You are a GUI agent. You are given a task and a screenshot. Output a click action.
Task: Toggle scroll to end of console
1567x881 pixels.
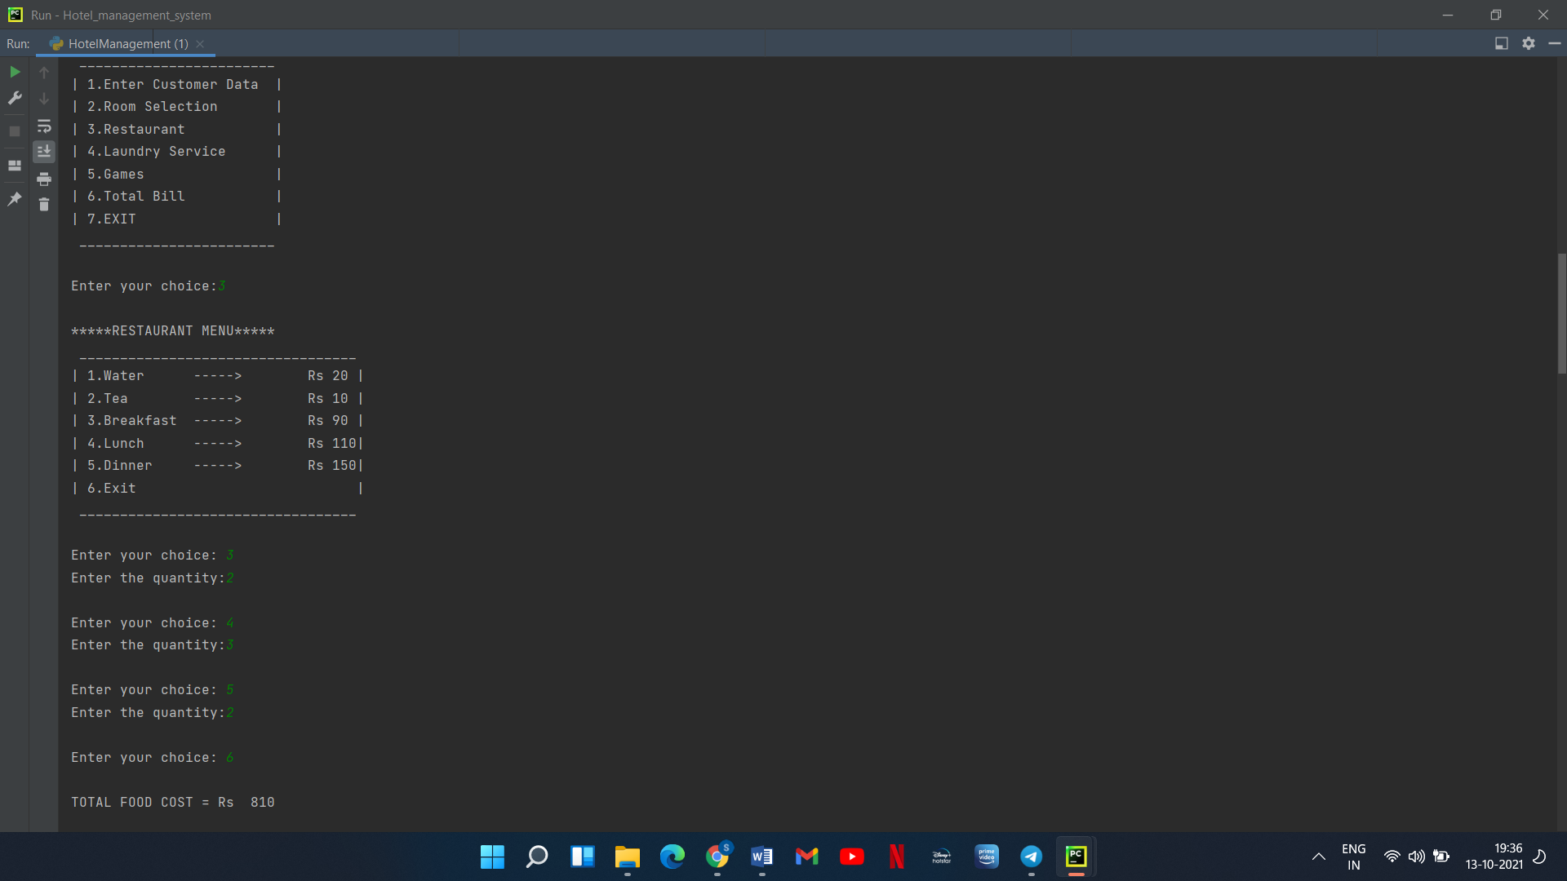44,152
